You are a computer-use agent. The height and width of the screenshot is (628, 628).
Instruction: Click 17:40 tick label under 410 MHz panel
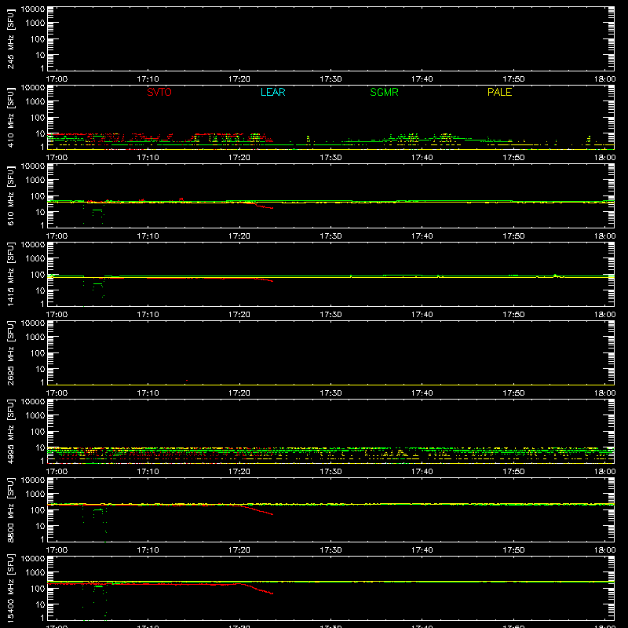coord(422,158)
